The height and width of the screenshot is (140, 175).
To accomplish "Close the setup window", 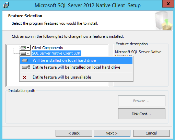I will click(168, 4).
